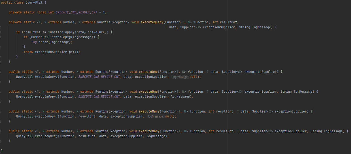
Task: Click the first executeOne method name, the overload without logMessage
Action: 148,72
